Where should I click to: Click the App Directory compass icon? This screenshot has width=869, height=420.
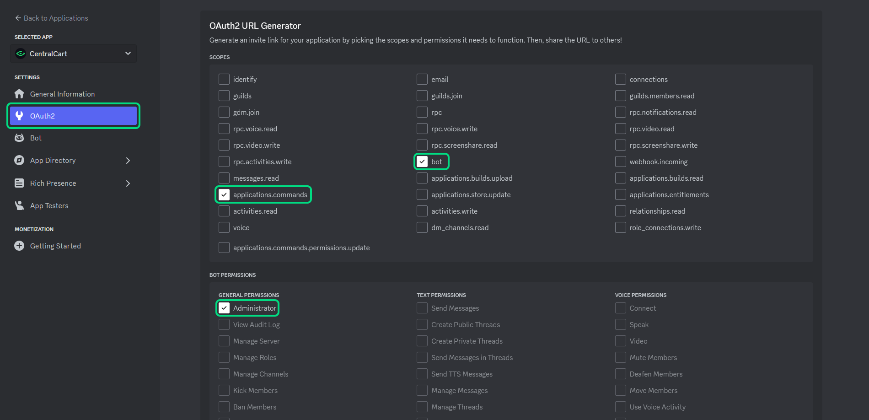(19, 160)
